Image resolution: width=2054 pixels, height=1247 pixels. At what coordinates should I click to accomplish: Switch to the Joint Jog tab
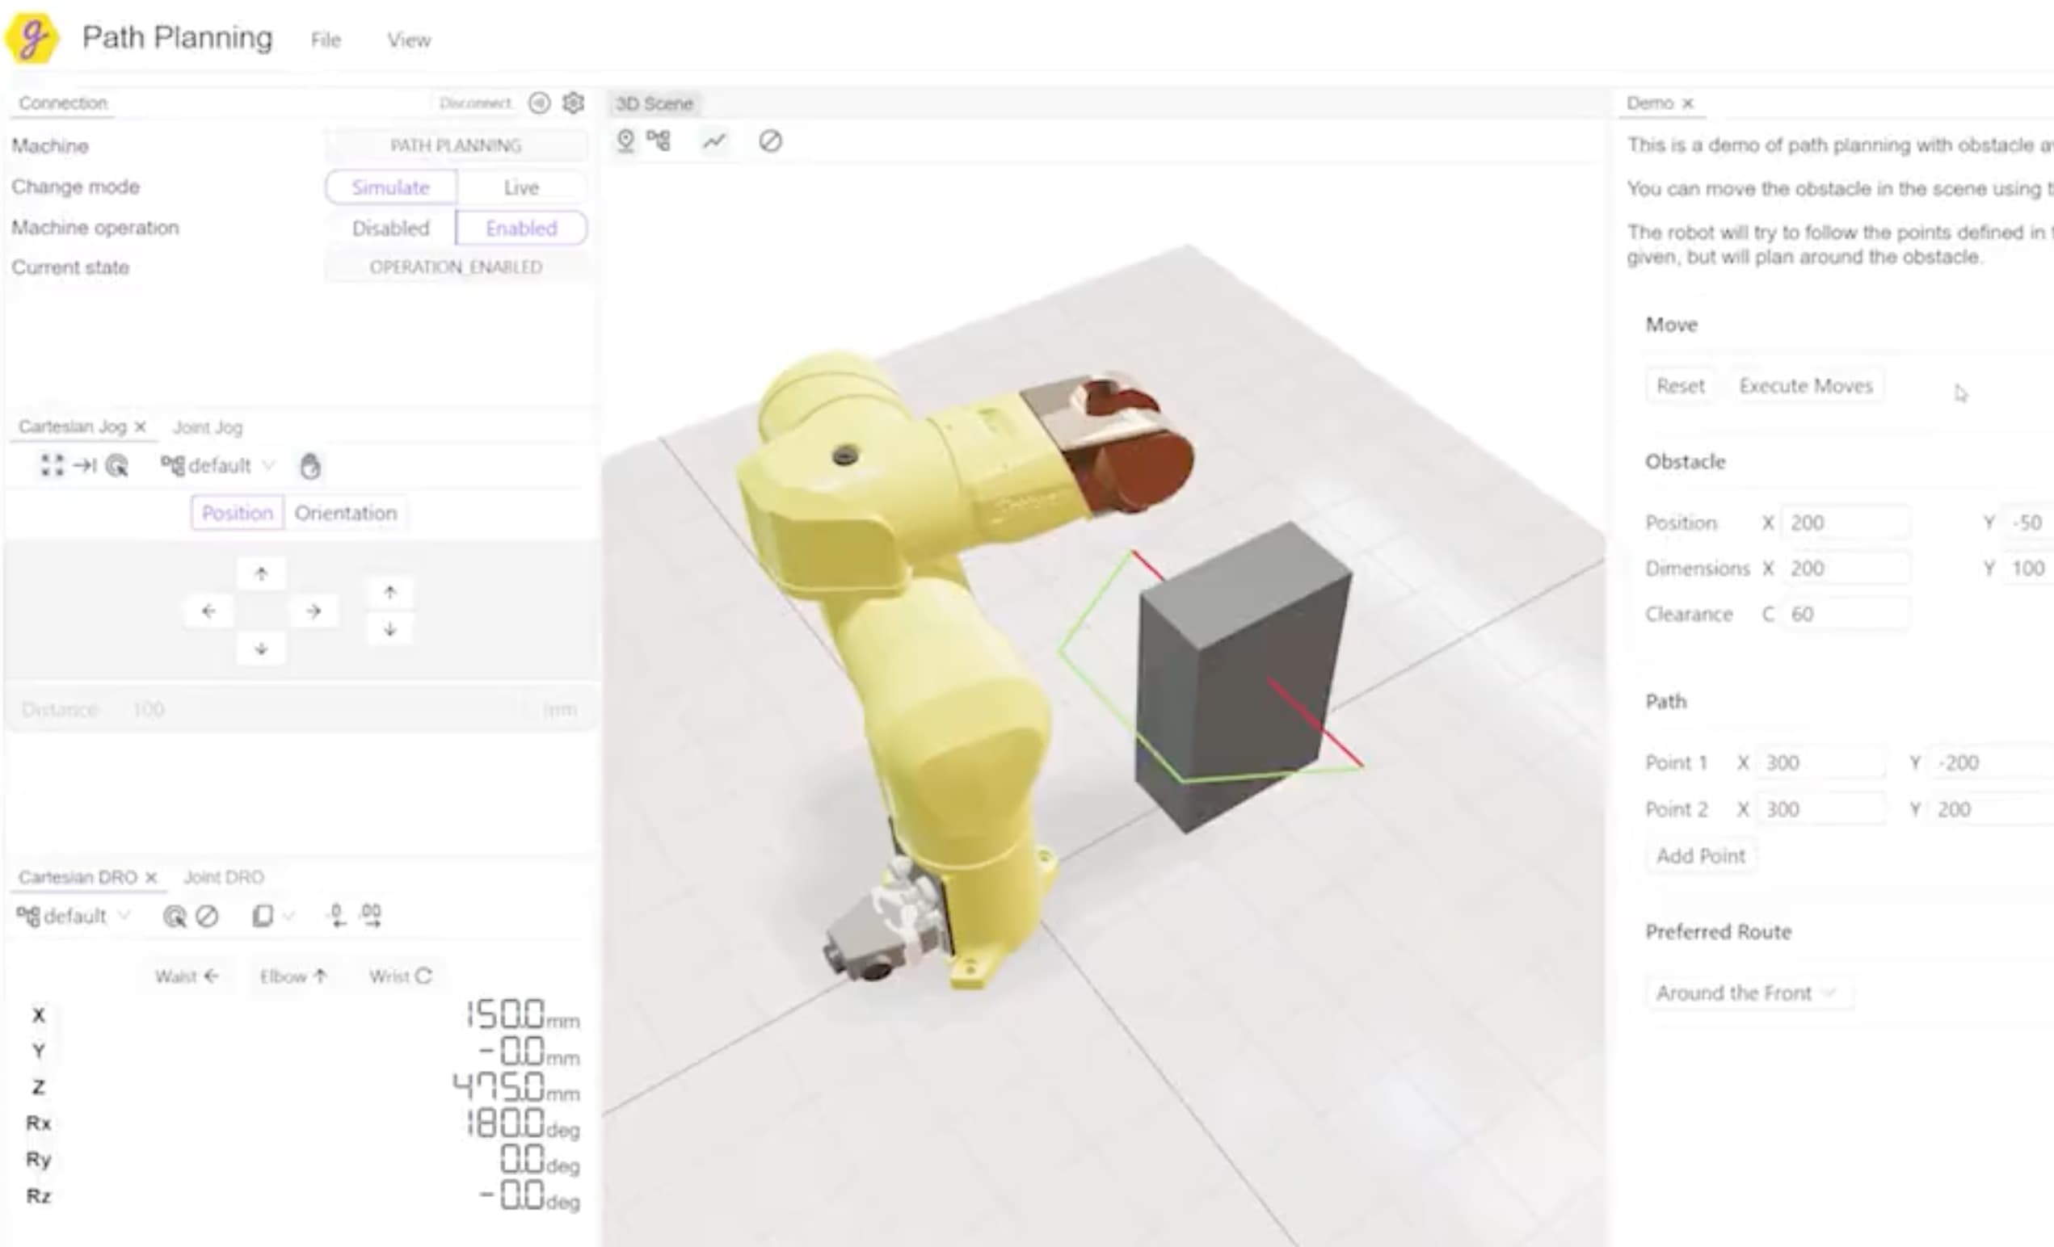(x=208, y=427)
